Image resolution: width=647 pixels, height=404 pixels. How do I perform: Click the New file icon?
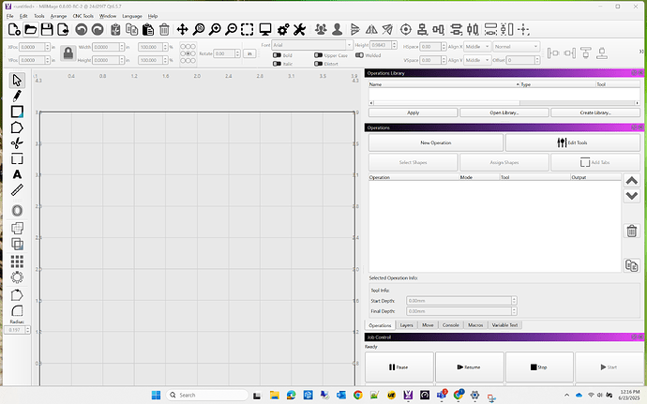point(14,29)
